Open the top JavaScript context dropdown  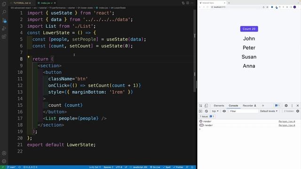pyautogui.click(x=215, y=111)
